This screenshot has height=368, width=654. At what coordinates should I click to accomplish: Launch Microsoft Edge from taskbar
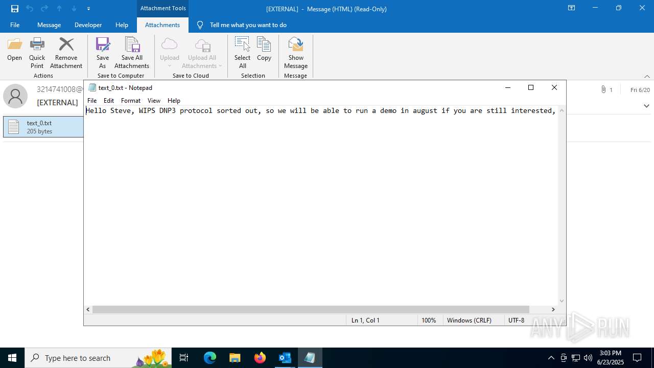[x=210, y=358]
